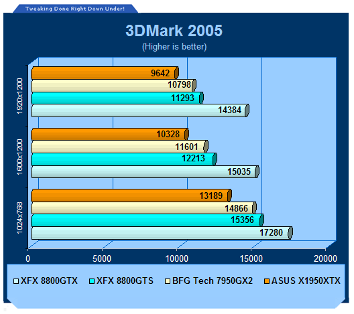Click the cyan bar showing 11293
The height and width of the screenshot is (314, 354).
click(117, 98)
